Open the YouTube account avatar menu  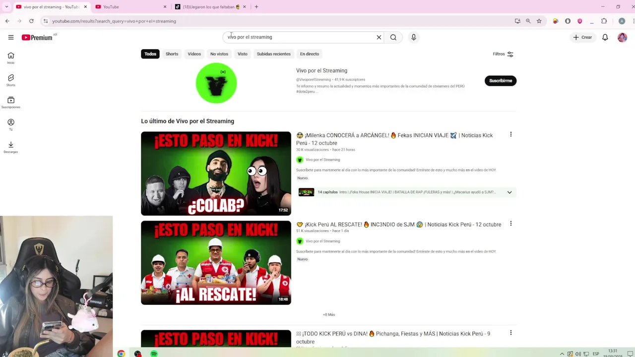point(622,37)
